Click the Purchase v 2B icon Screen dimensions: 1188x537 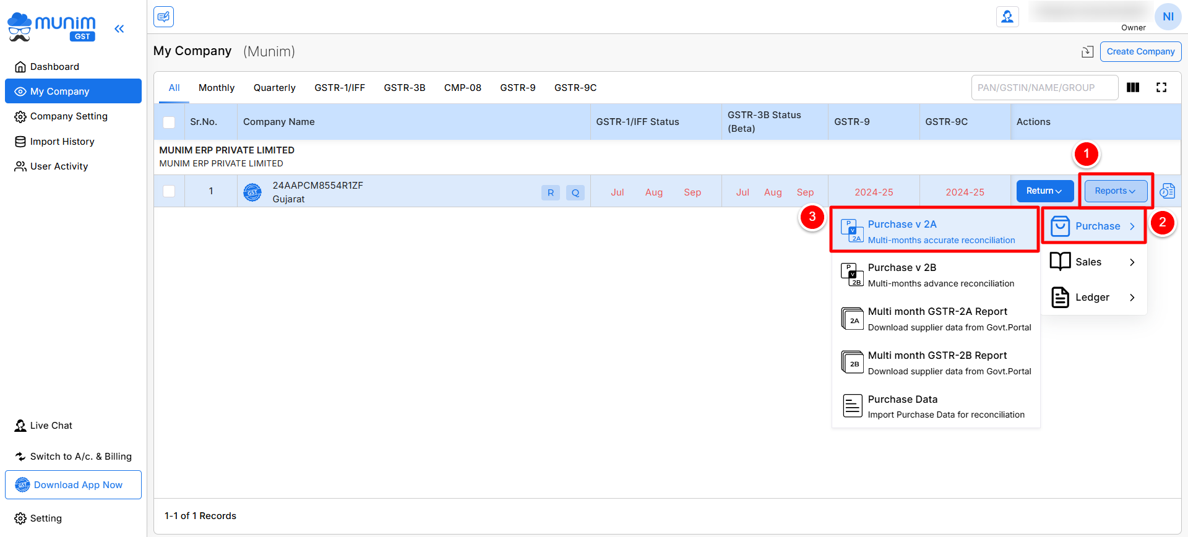tap(852, 275)
